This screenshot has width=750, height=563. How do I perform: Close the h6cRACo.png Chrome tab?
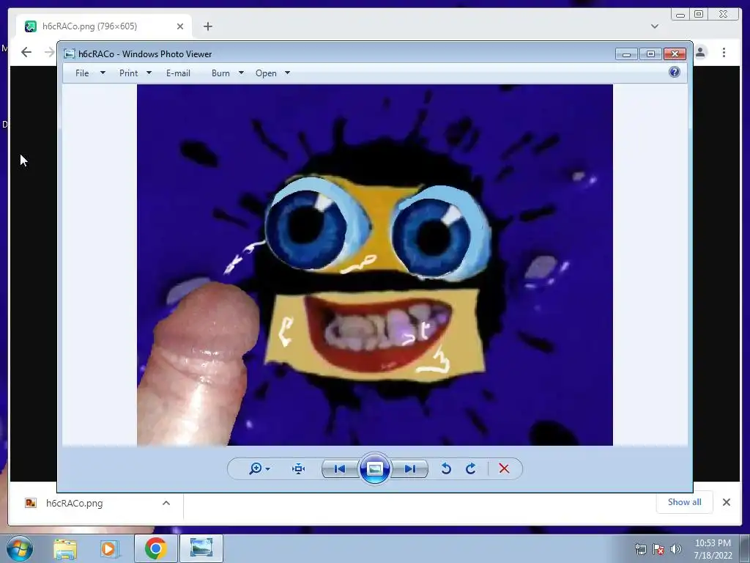(x=180, y=26)
